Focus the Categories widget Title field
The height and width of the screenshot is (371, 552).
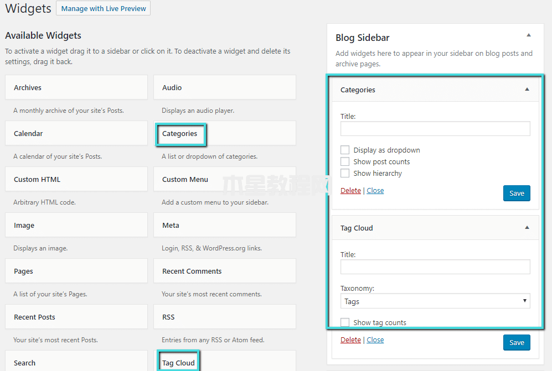click(435, 129)
